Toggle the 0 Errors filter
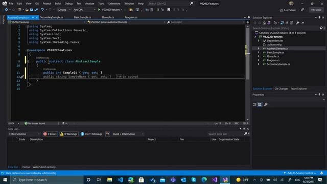The height and width of the screenshot is (184, 327). [50, 134]
